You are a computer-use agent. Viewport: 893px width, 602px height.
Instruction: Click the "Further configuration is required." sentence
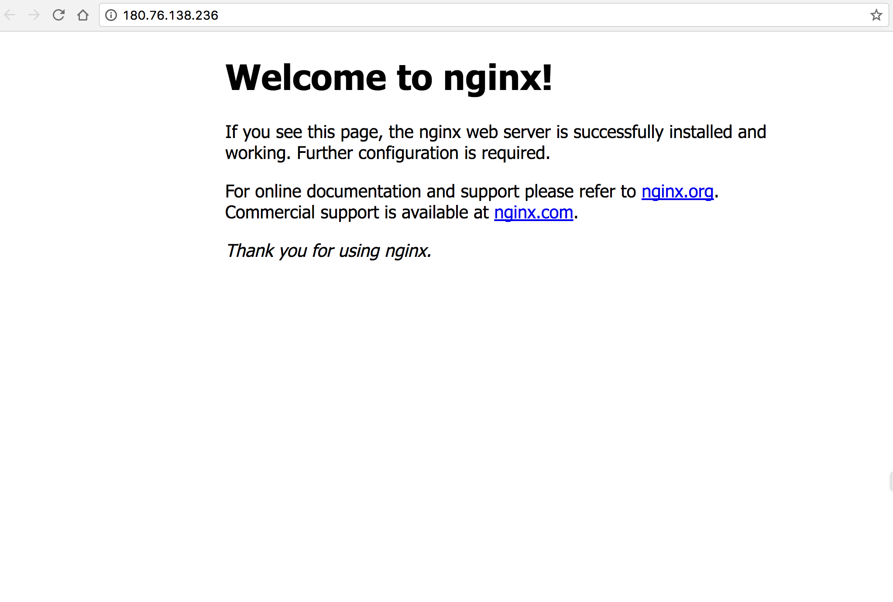click(423, 153)
